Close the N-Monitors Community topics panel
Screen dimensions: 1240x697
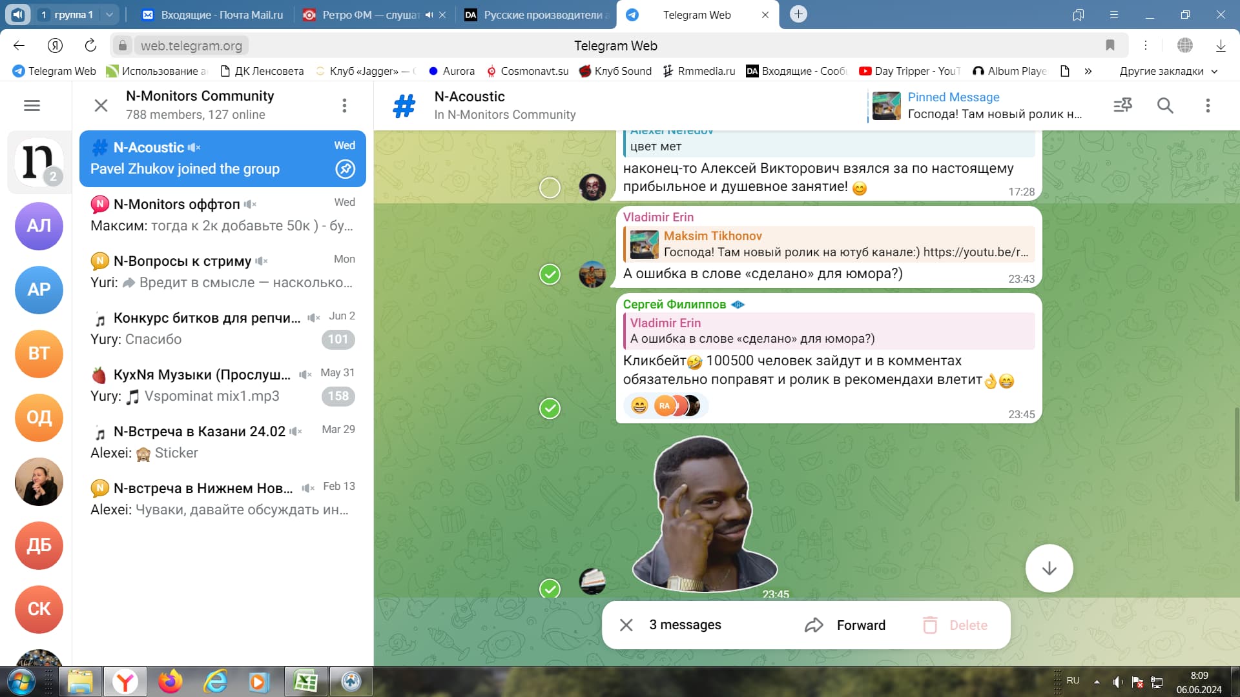101,105
